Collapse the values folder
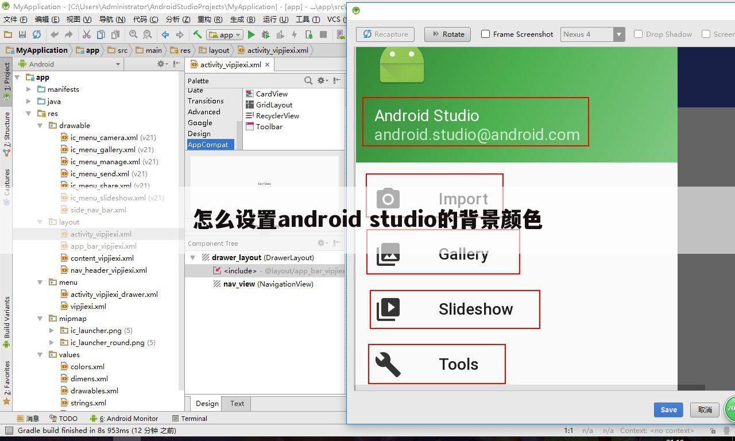The width and height of the screenshot is (735, 441). [40, 354]
